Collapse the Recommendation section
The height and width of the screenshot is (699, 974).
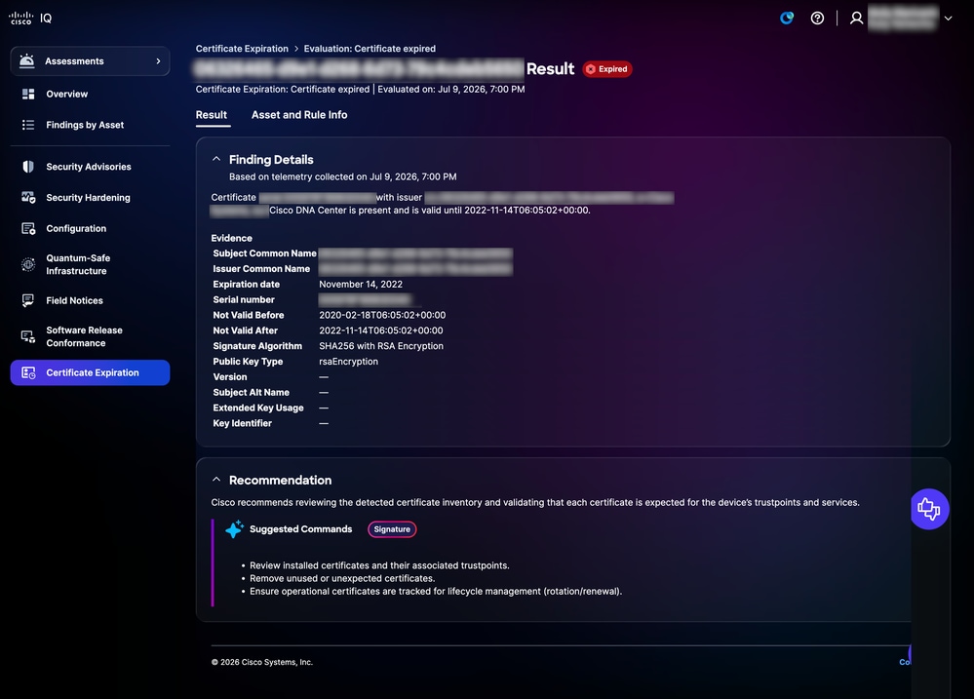tap(216, 480)
